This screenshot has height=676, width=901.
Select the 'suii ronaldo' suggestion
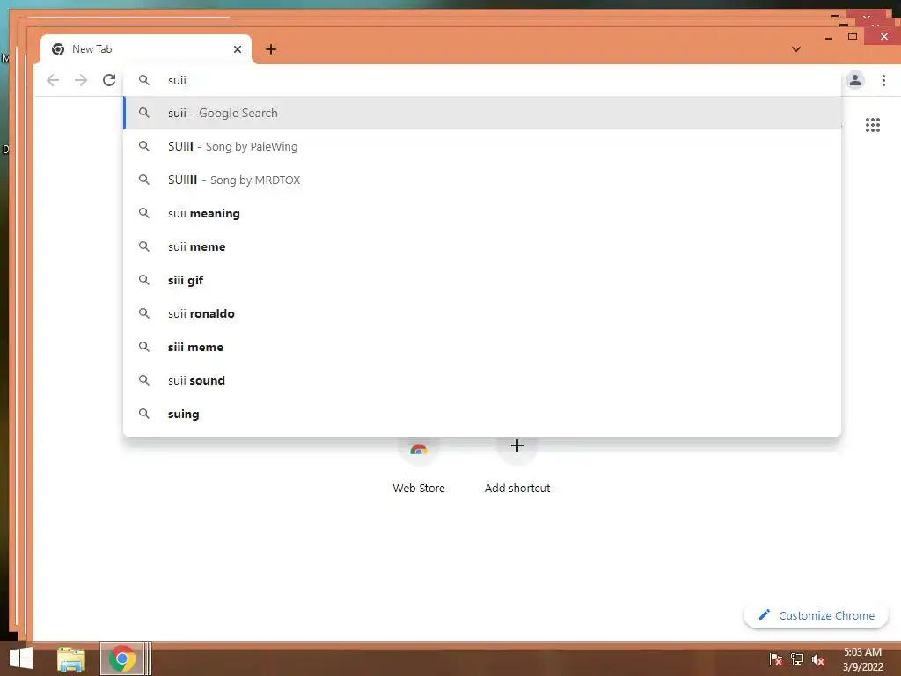pos(482,313)
